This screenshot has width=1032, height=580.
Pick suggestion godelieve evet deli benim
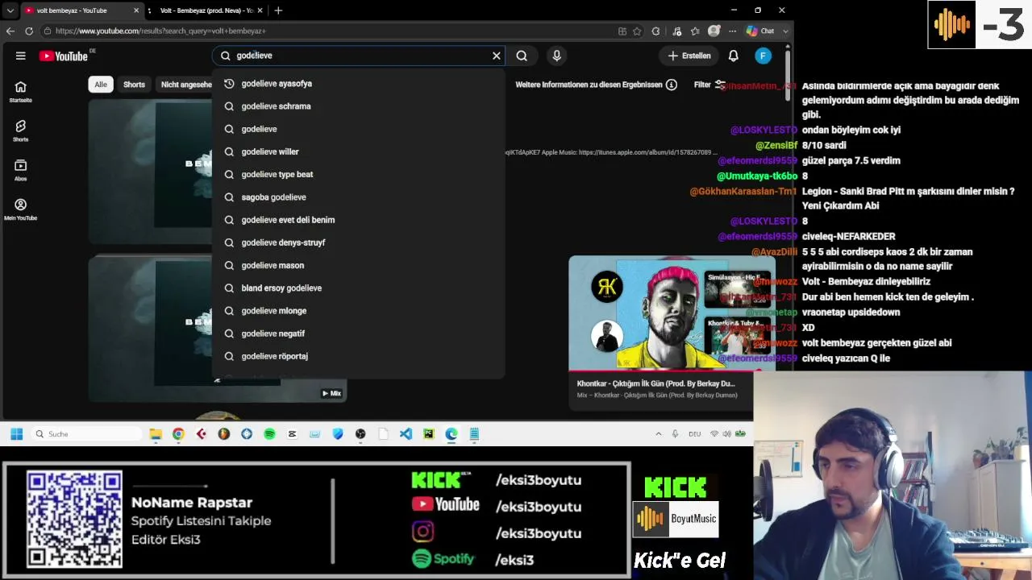point(358,220)
